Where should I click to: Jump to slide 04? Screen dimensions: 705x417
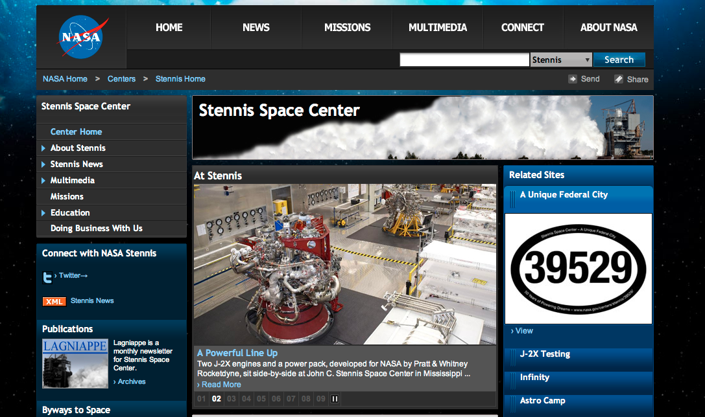pos(246,399)
